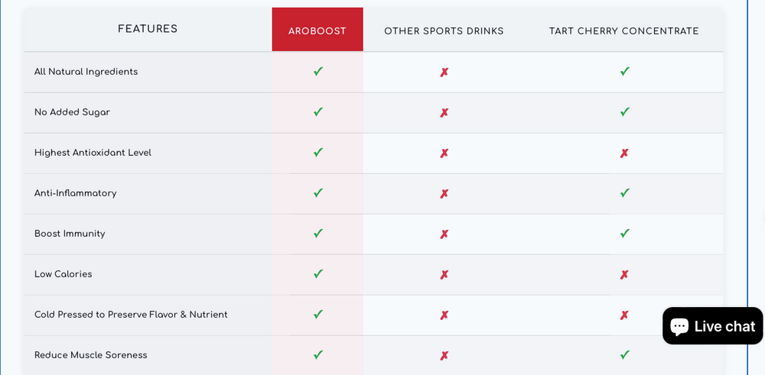Screen dimensions: 765x375
Task: Click the Shopify chat bubble icon
Action: pyautogui.click(x=679, y=326)
